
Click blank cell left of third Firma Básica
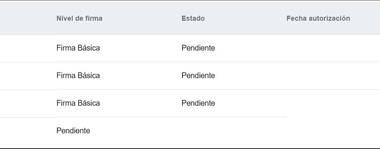click(x=28, y=103)
